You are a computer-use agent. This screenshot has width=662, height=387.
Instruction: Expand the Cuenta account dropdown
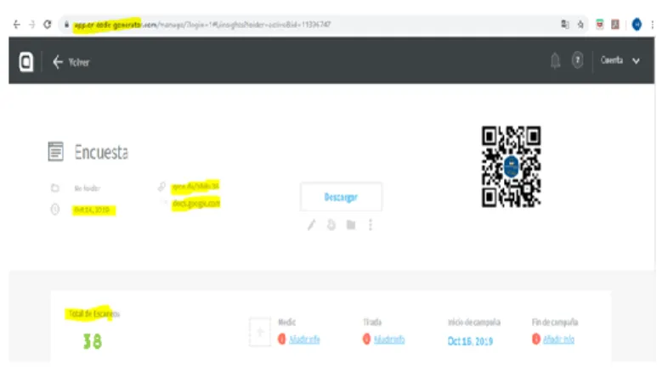tap(620, 60)
